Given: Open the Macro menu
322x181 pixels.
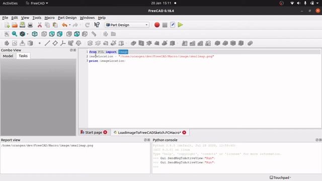Looking at the screenshot, I should pyautogui.click(x=49, y=18).
